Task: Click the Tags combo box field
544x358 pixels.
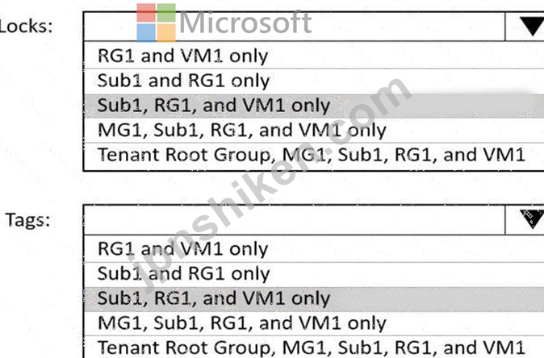Action: [x=295, y=219]
